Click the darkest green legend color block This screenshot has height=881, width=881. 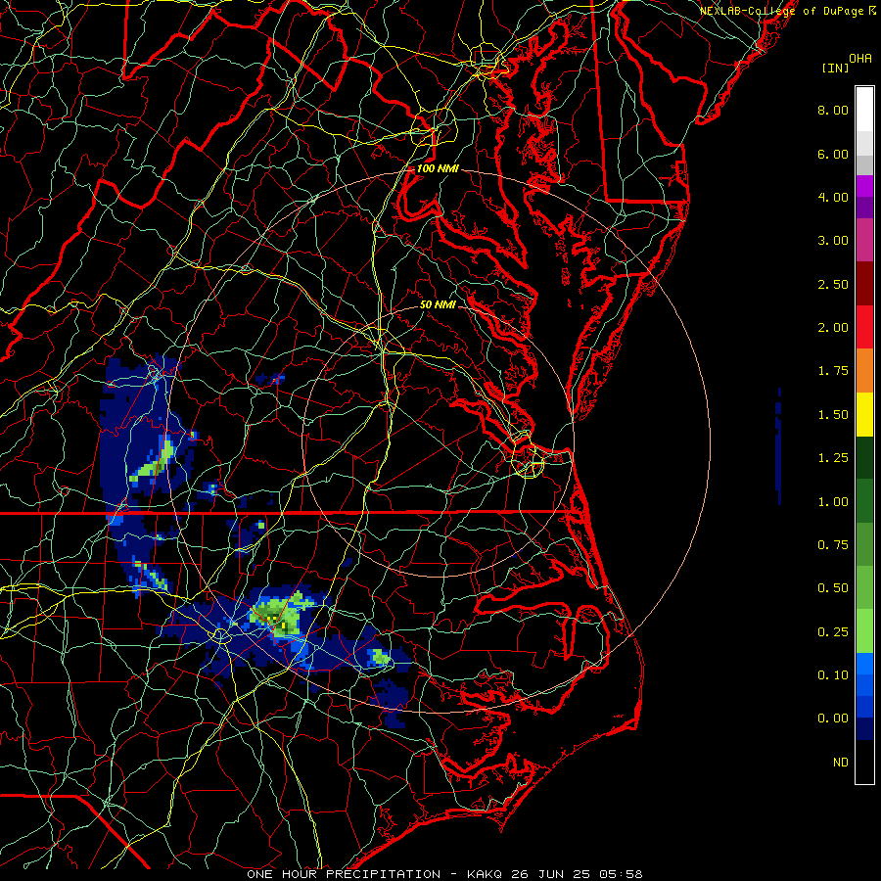864,458
